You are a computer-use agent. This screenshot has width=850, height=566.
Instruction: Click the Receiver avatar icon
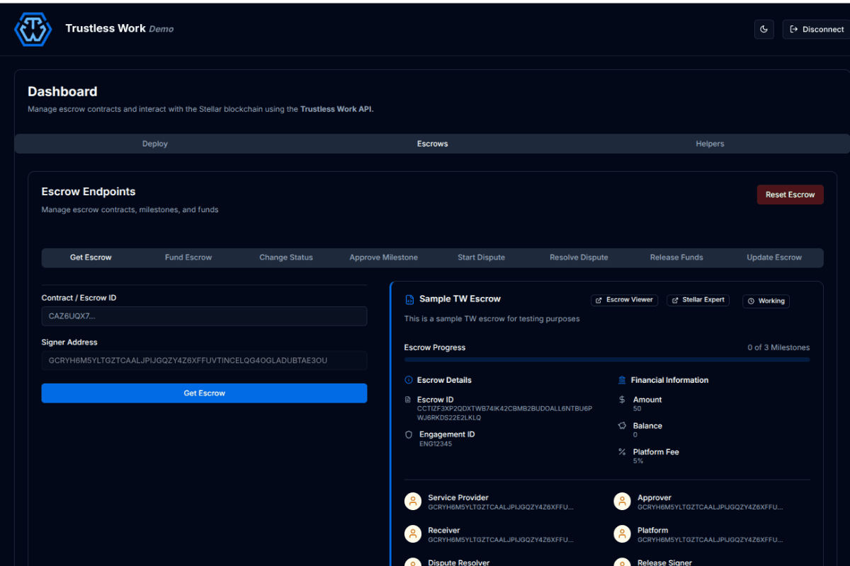(x=413, y=534)
